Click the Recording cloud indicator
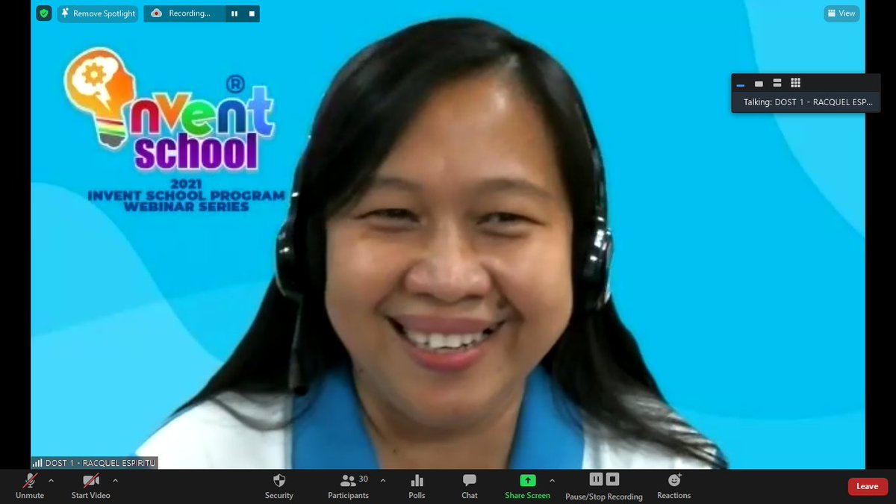This screenshot has height=504, width=896. tap(181, 13)
